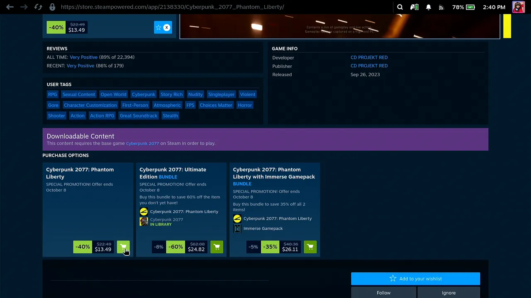Screen dimensions: 531x298
Task: Select the Stealth tag
Action: tap(170, 116)
